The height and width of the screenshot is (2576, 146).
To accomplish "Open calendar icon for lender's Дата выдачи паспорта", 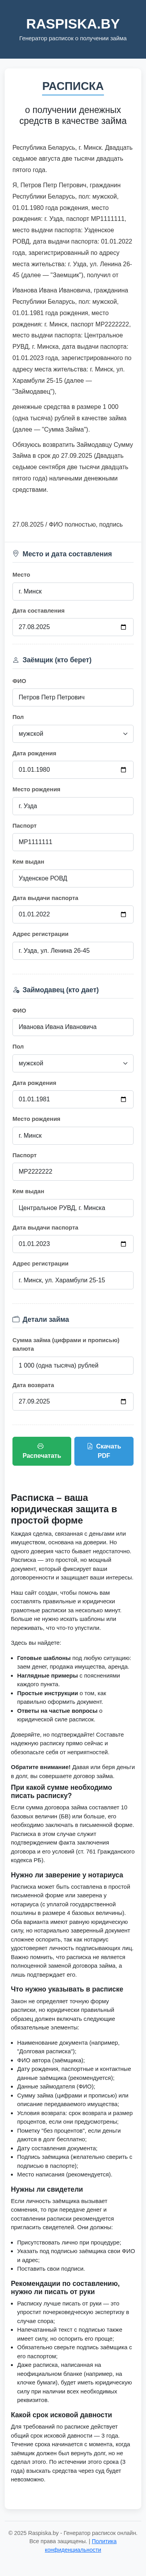I will pyautogui.click(x=123, y=1243).
